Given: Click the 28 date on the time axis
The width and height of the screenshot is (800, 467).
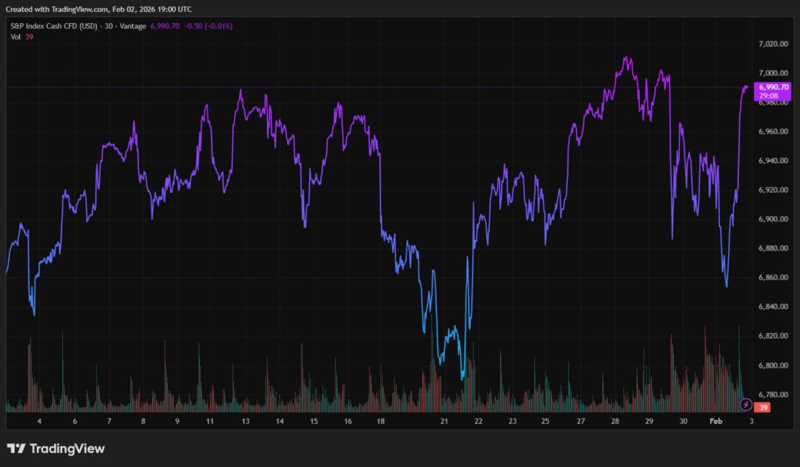Looking at the screenshot, I should tap(615, 421).
